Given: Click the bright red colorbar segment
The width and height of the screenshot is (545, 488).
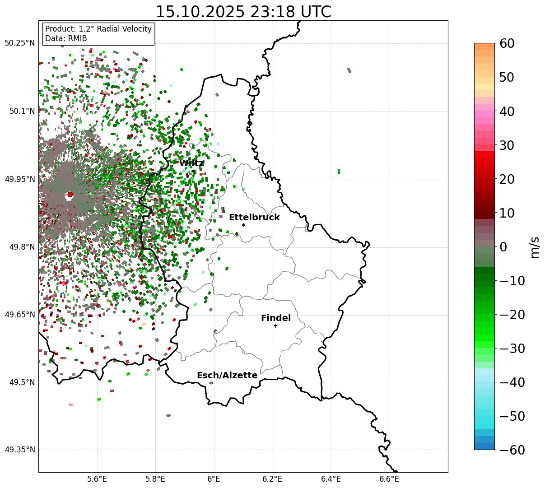Looking at the screenshot, I should coord(484,155).
